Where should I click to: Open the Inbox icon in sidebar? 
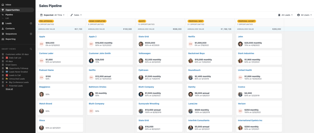(3, 5)
